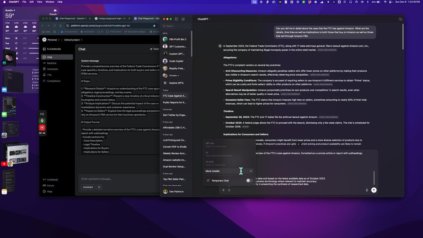Toggle the ChatGPT sidebar panel icon
The width and height of the screenshot is (423, 238).
click(176, 19)
